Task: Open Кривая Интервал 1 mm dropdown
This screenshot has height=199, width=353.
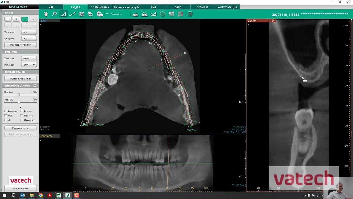Action: coord(29,38)
